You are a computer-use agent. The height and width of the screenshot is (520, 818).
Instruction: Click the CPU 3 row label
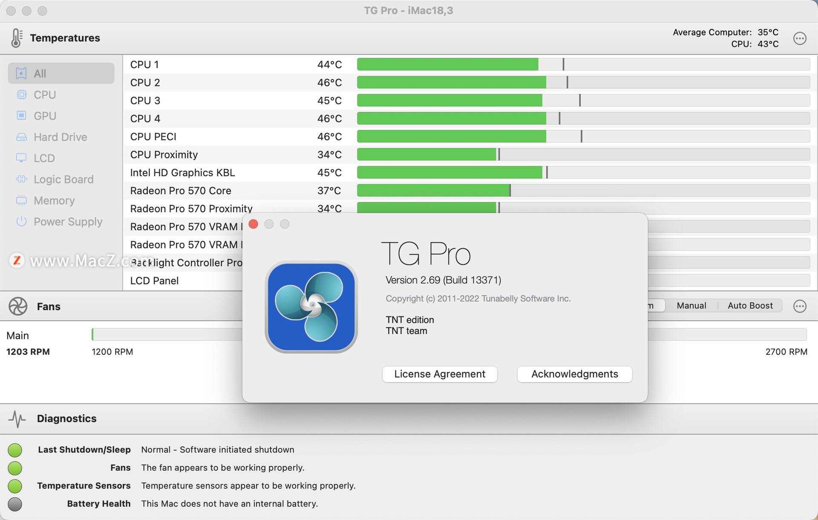(x=145, y=100)
